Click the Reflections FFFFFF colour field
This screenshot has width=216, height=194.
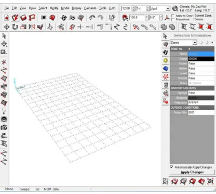tap(201, 102)
